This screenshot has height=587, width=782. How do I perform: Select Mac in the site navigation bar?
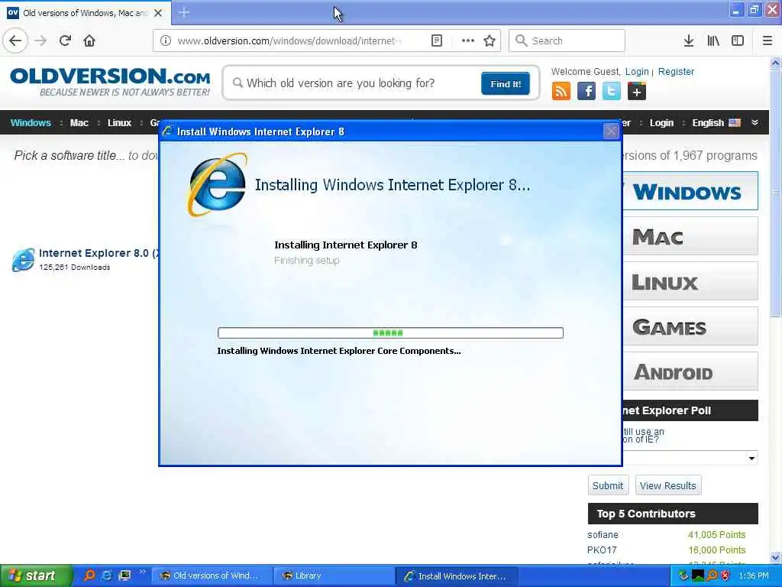pos(79,123)
